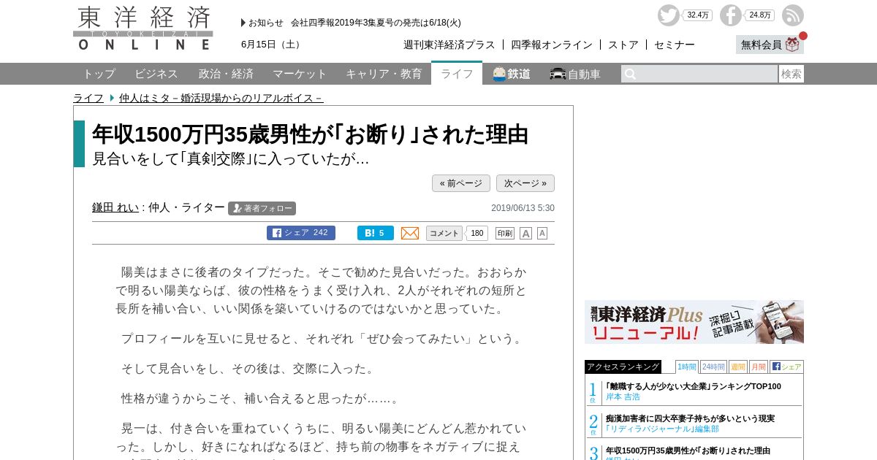Click the Hatena bookmark B! button
877x460 pixels.
pos(376,233)
